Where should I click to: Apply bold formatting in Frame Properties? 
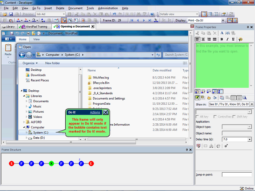point(222,39)
